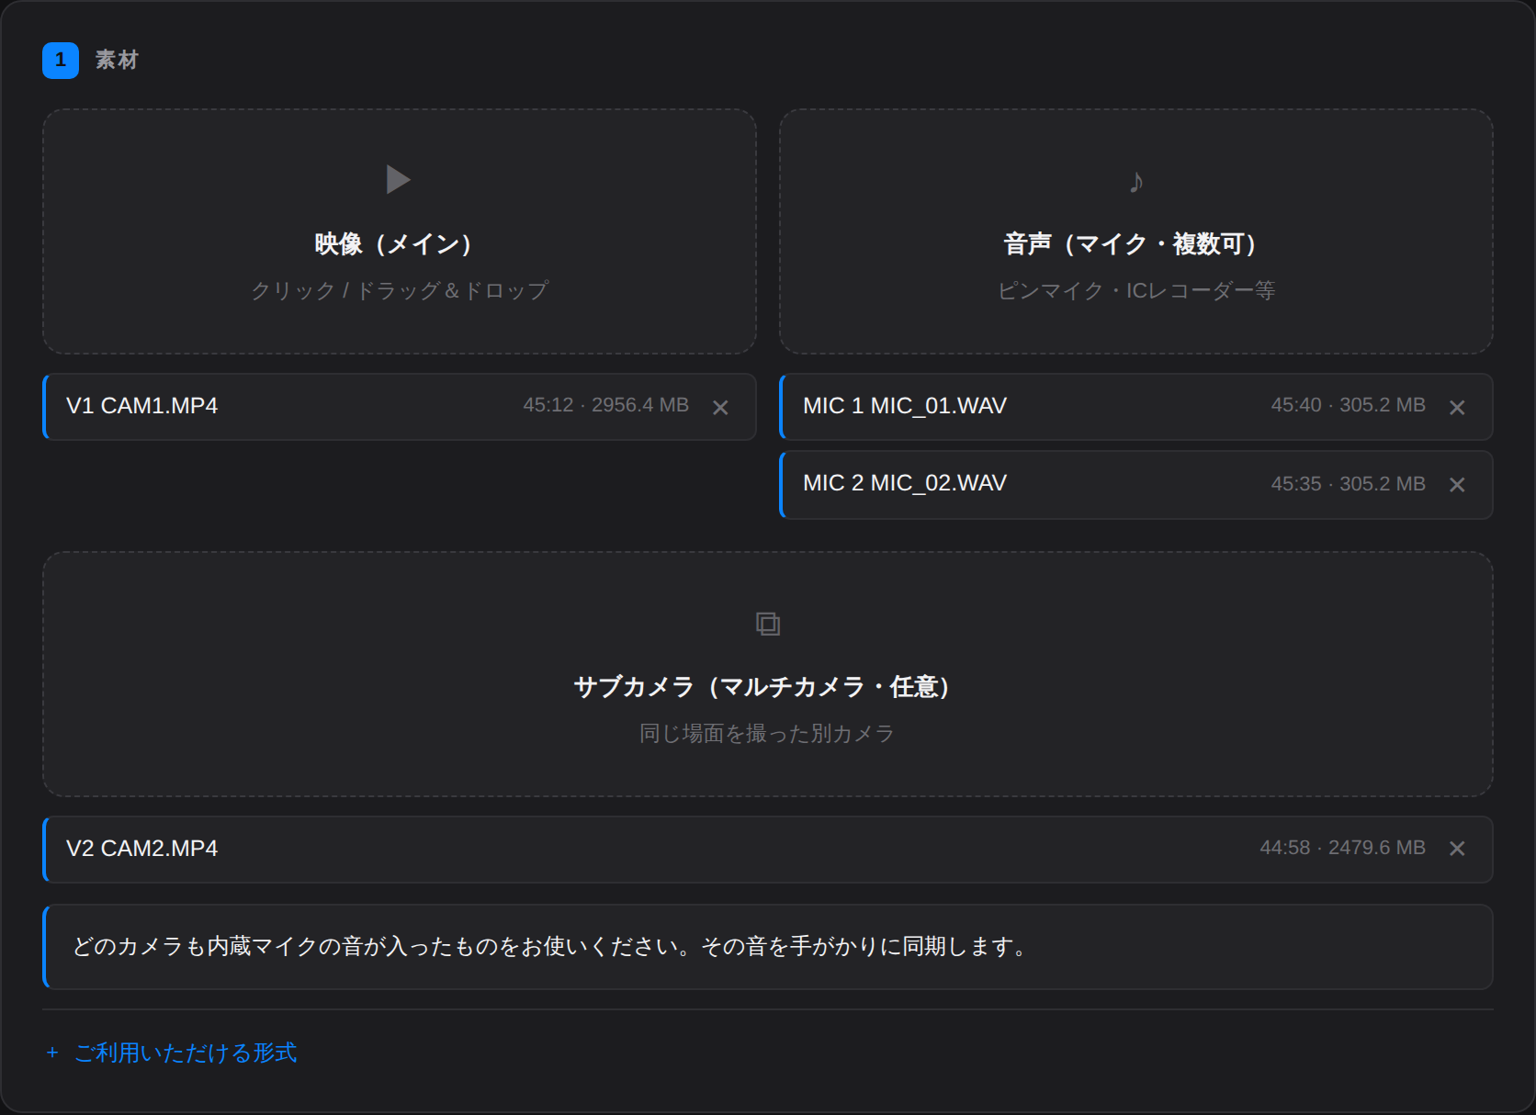This screenshot has width=1536, height=1115.
Task: Expand the ご利用いただける形式 section
Action: coord(172,1053)
